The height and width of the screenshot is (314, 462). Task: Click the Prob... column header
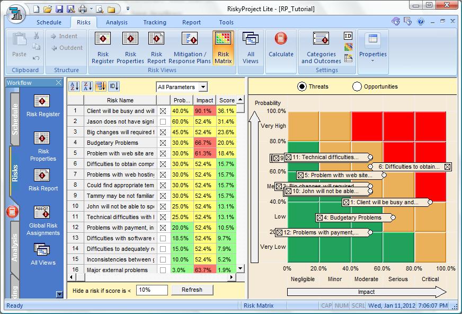click(x=182, y=100)
